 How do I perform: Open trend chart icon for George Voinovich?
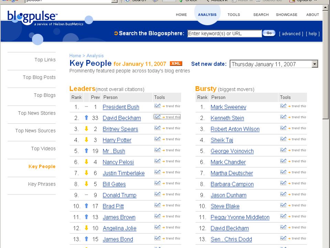tap(283, 150)
